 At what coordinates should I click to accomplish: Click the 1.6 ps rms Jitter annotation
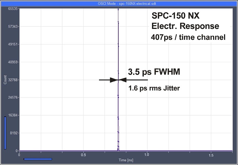tap(154, 88)
